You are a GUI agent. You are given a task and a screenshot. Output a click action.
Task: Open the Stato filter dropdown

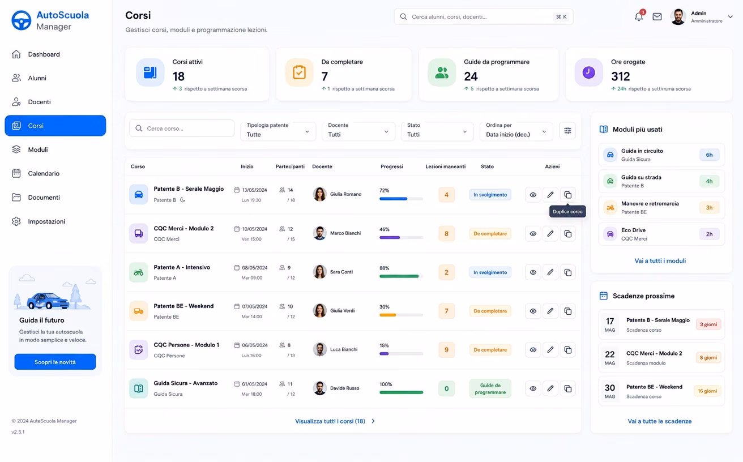[437, 130]
